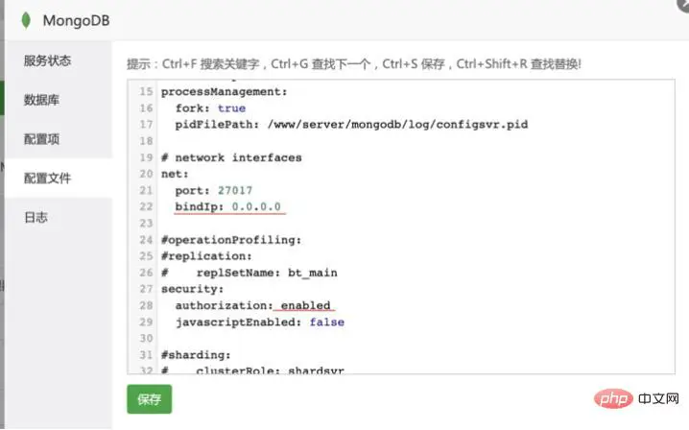Click the MongoDB title text
This screenshot has width=689, height=430.
pyautogui.click(x=76, y=21)
